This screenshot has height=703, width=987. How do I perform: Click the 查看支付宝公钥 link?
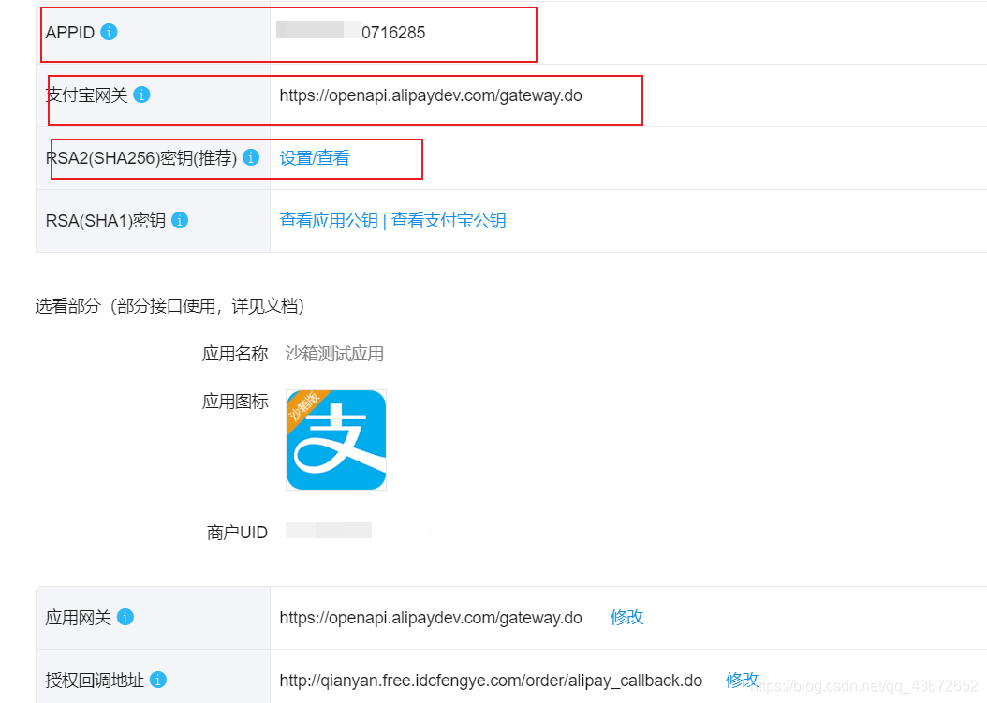pos(449,221)
